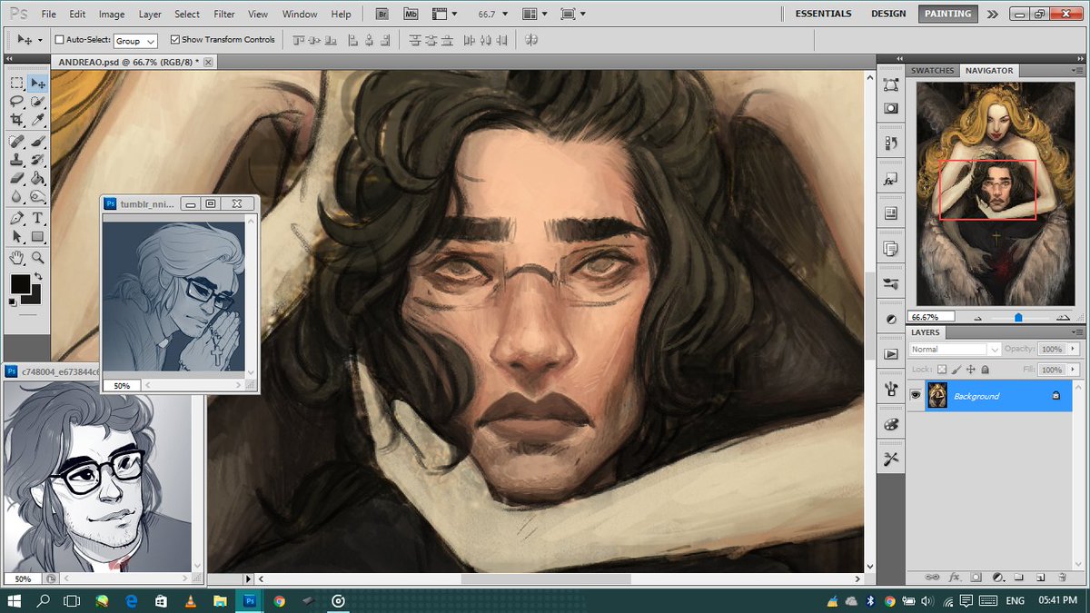Select the Rectangle shape tool
1090x613 pixels.
coord(38,236)
